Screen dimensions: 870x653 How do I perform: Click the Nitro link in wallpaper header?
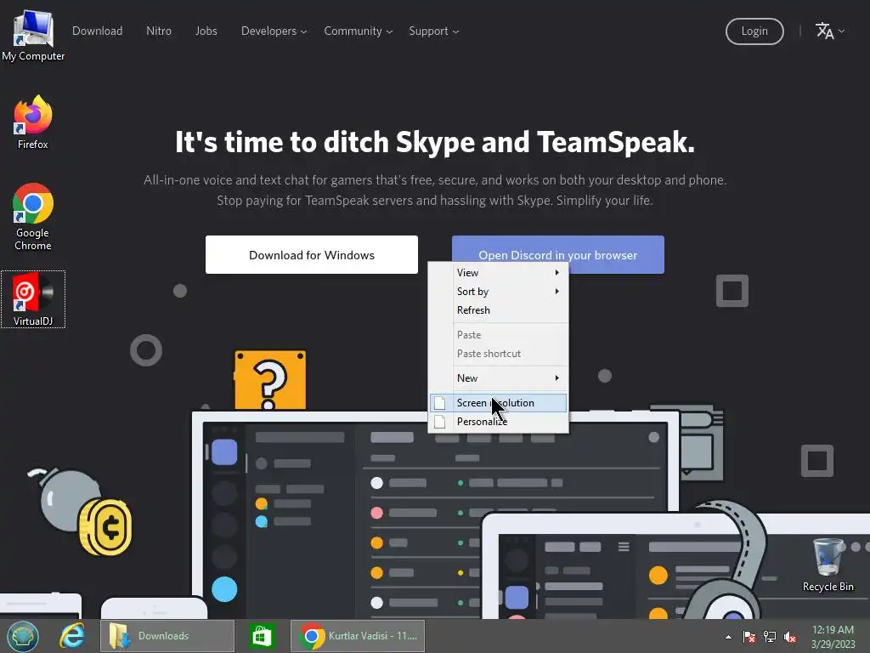click(159, 31)
